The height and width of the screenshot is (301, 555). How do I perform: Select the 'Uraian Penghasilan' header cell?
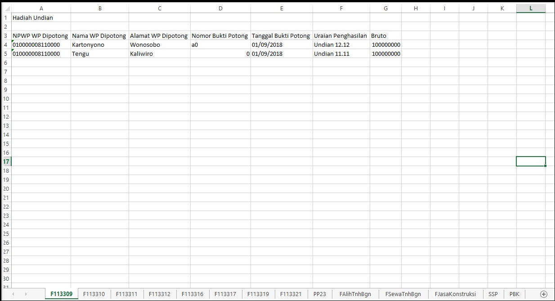341,36
